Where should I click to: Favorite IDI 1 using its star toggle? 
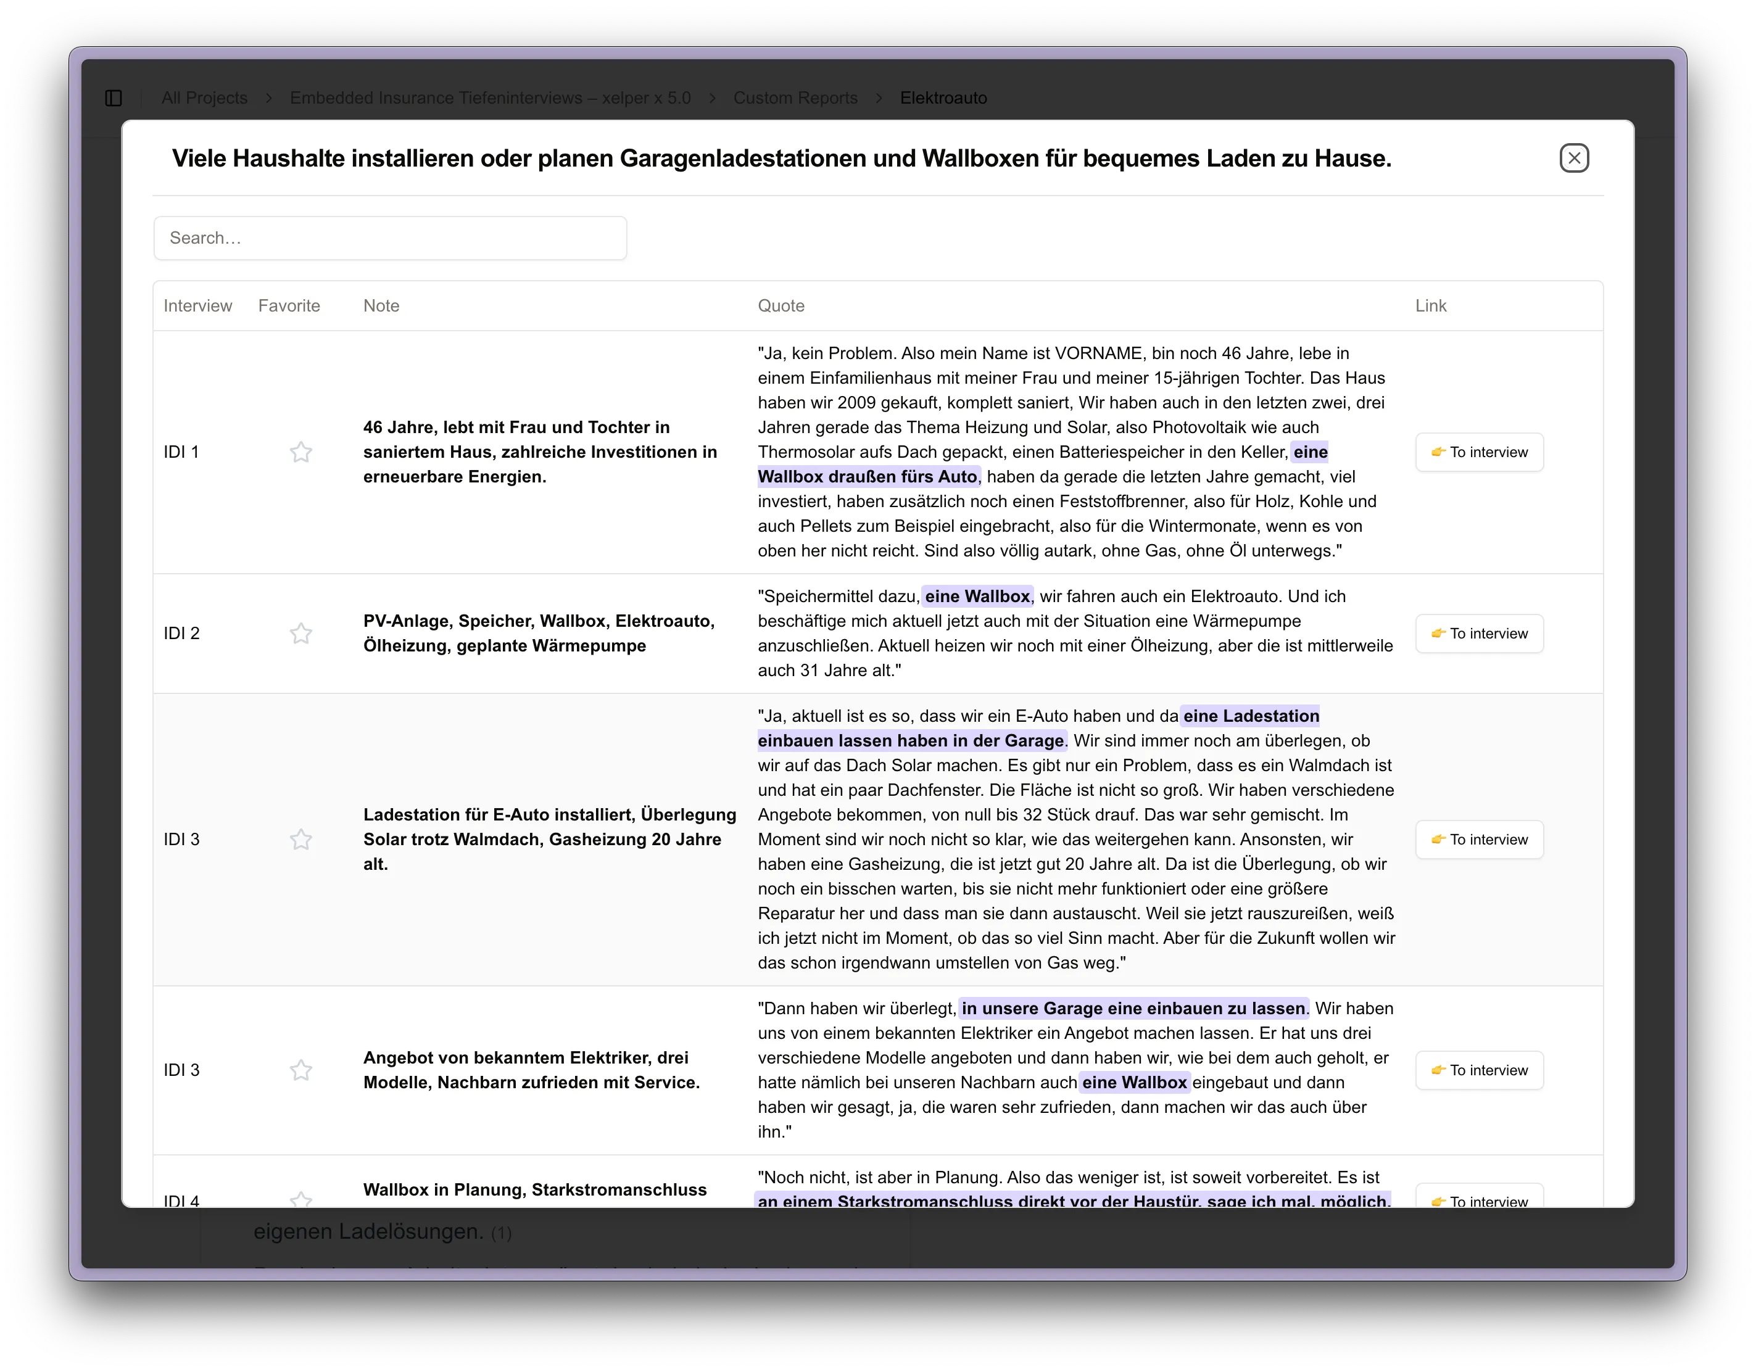tap(300, 452)
